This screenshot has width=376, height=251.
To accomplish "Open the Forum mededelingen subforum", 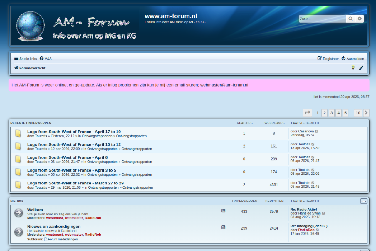I will coord(63,239).
